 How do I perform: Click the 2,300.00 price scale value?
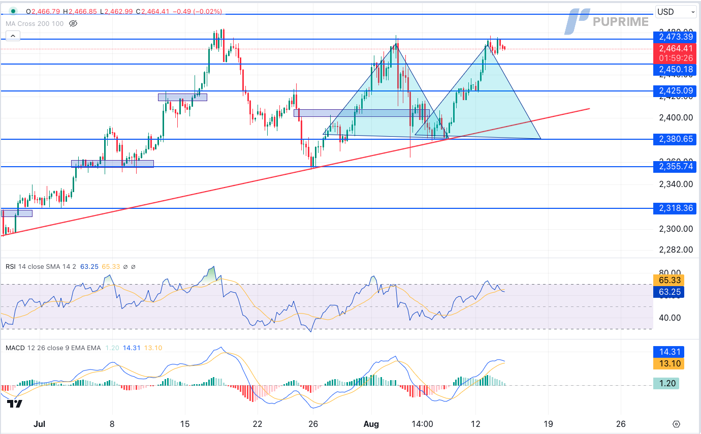tap(676, 229)
